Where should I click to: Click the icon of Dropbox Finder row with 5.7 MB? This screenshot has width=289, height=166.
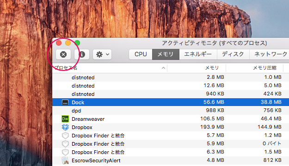click(65, 136)
